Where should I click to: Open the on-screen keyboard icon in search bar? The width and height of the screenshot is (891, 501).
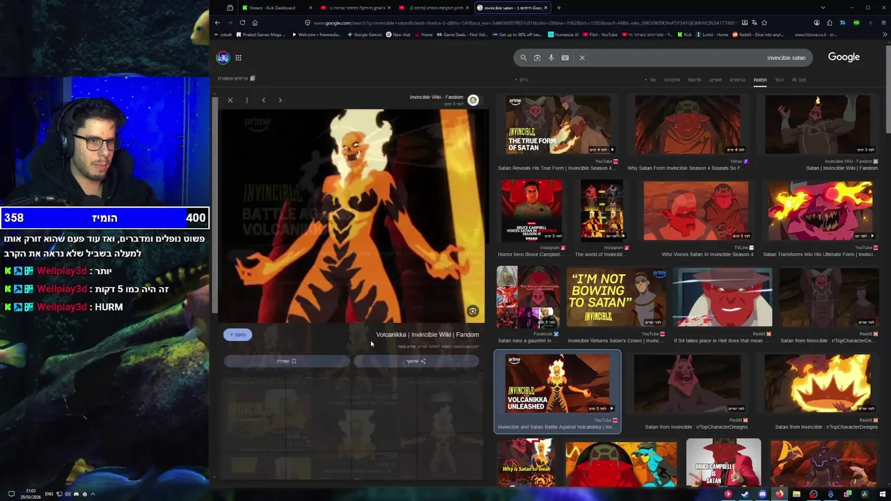(x=565, y=58)
